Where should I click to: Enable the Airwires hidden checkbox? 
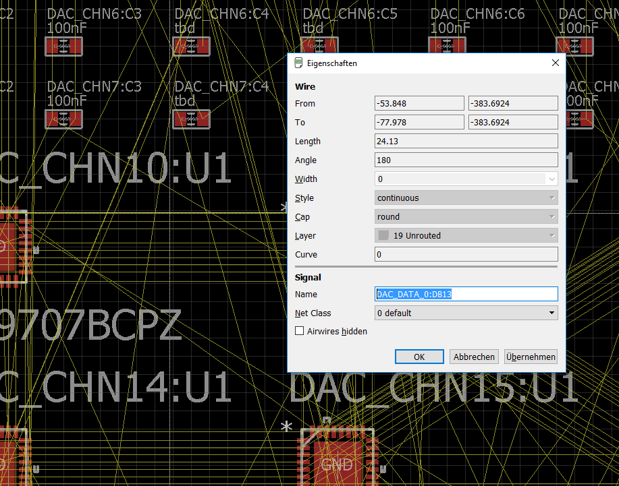tap(300, 331)
